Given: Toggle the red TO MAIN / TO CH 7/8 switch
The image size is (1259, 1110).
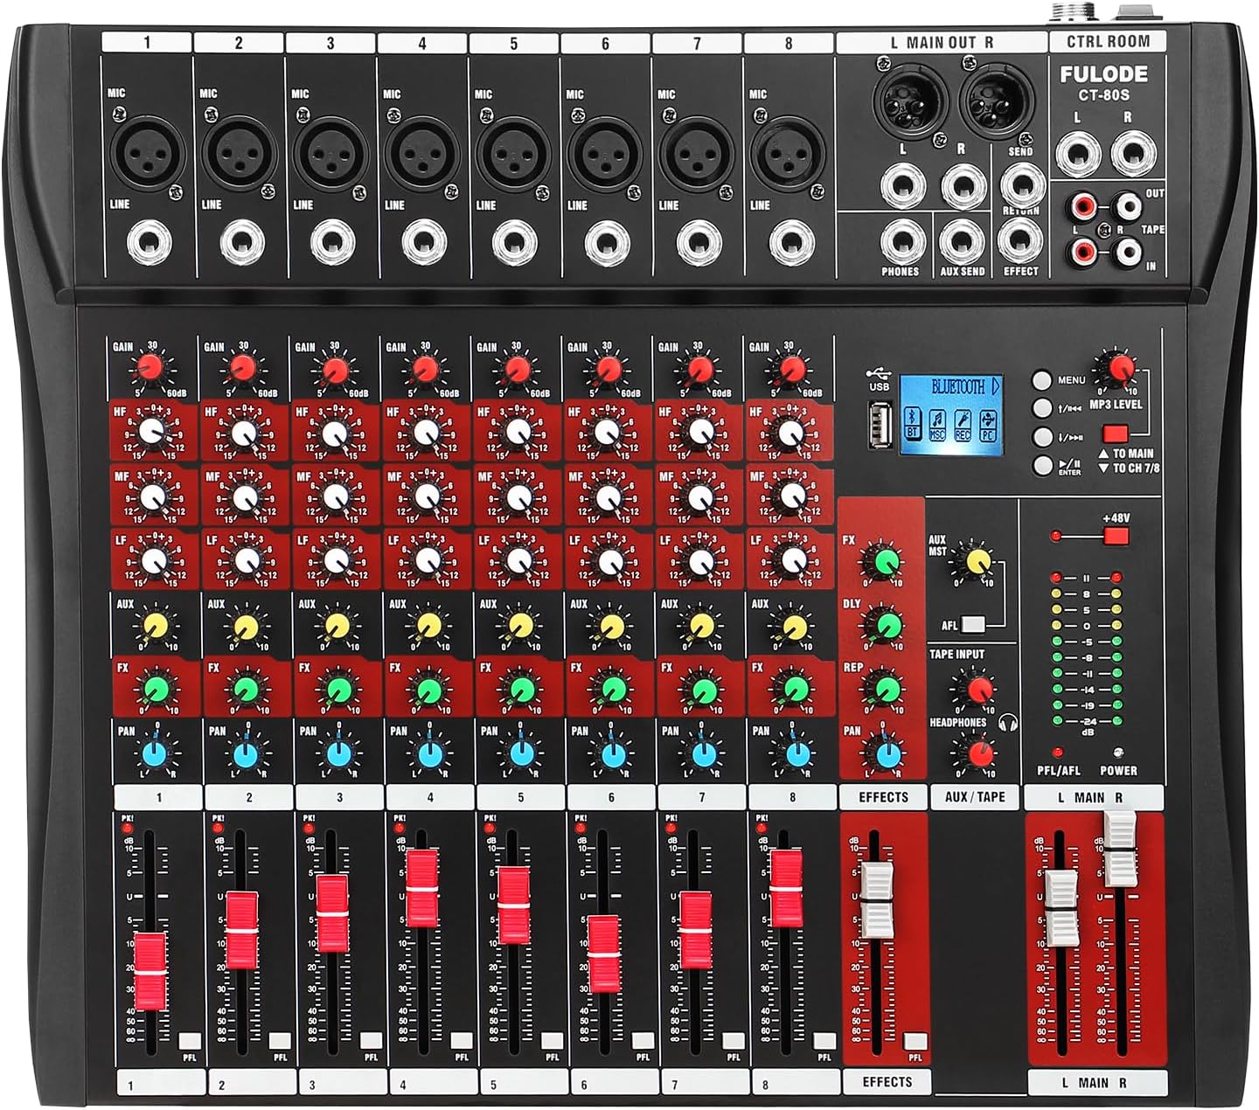Looking at the screenshot, I should coord(1115,433).
